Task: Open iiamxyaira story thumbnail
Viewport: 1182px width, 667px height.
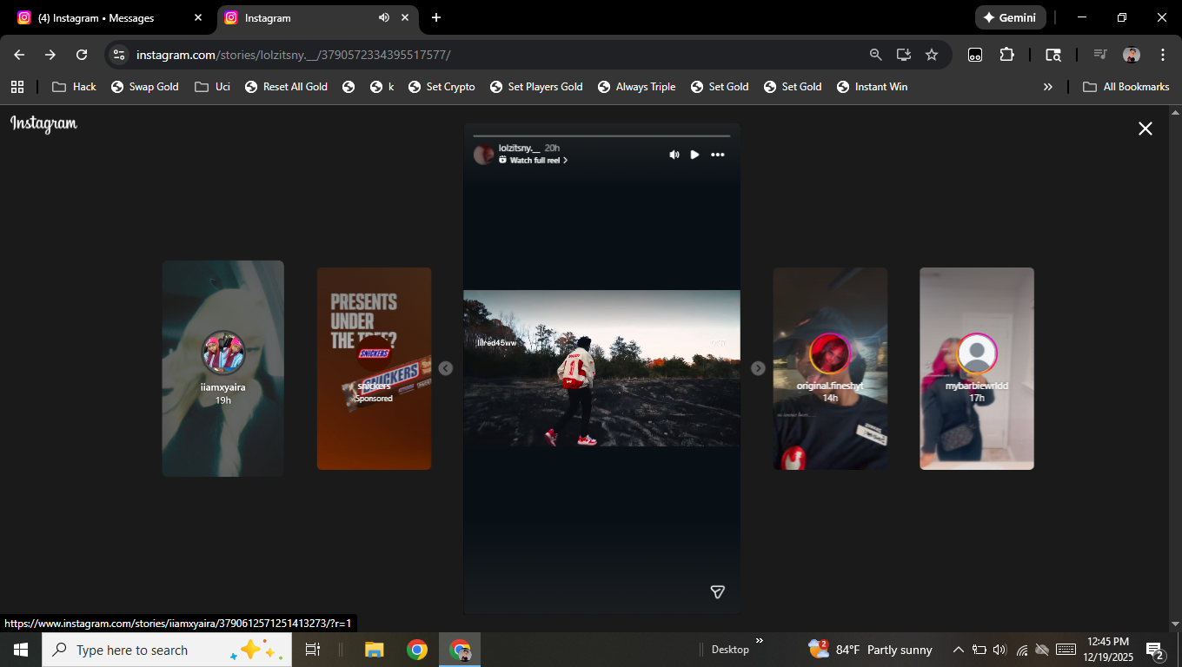Action: tap(223, 368)
